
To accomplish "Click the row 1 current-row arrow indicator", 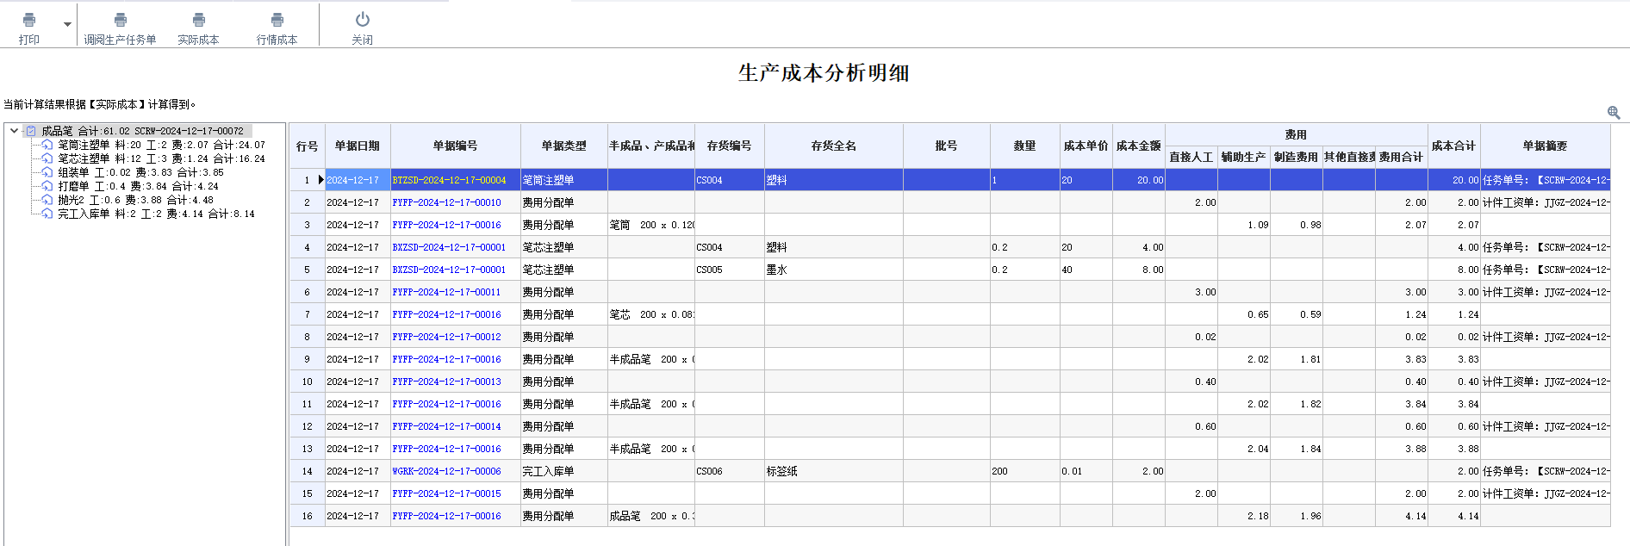I will tap(320, 180).
